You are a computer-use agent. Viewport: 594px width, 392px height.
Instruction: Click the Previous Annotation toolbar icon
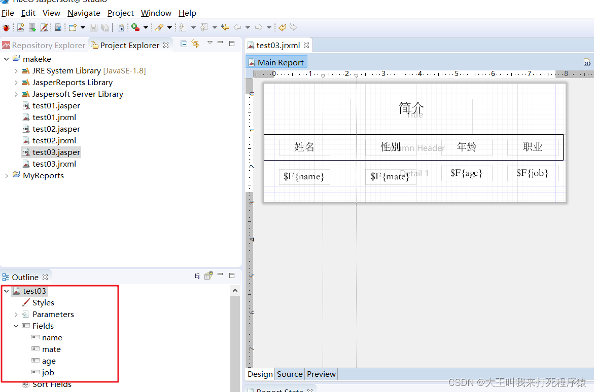204,27
